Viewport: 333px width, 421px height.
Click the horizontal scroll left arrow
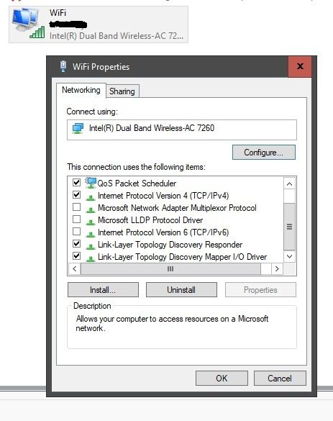75,268
